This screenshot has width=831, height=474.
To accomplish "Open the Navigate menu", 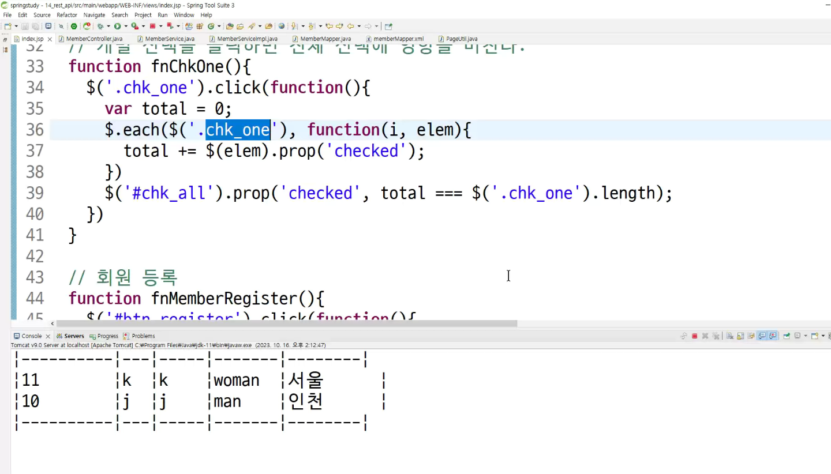I will [94, 15].
